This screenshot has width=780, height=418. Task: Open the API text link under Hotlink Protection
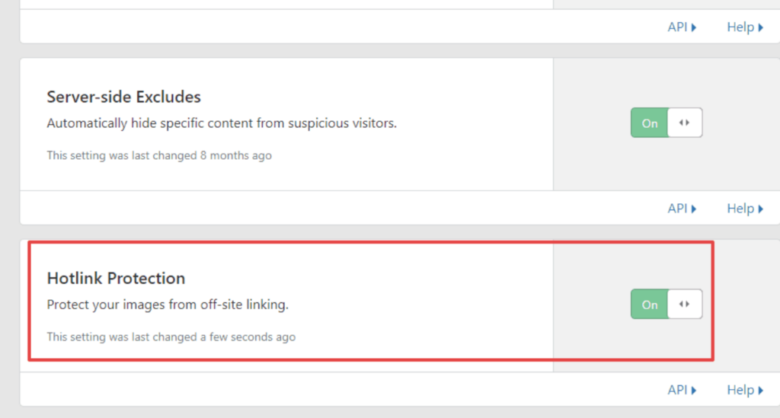coord(677,390)
